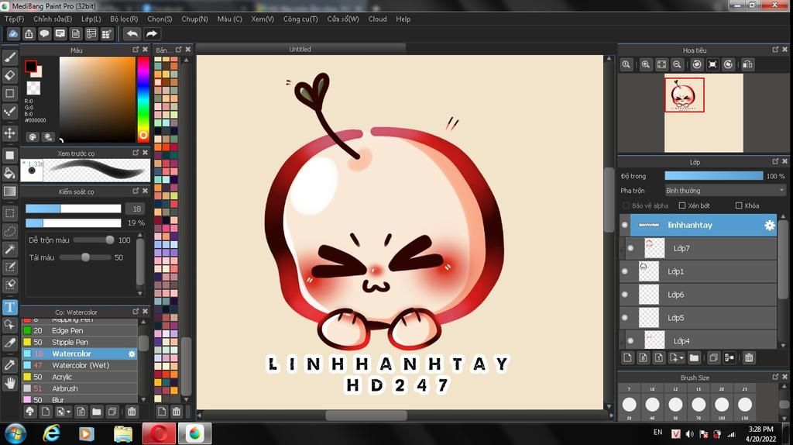Zoom out using navigator magnifier minus
793x445 pixels.
677,64
